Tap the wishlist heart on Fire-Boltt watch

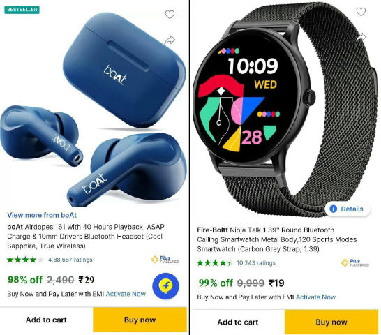(x=361, y=11)
